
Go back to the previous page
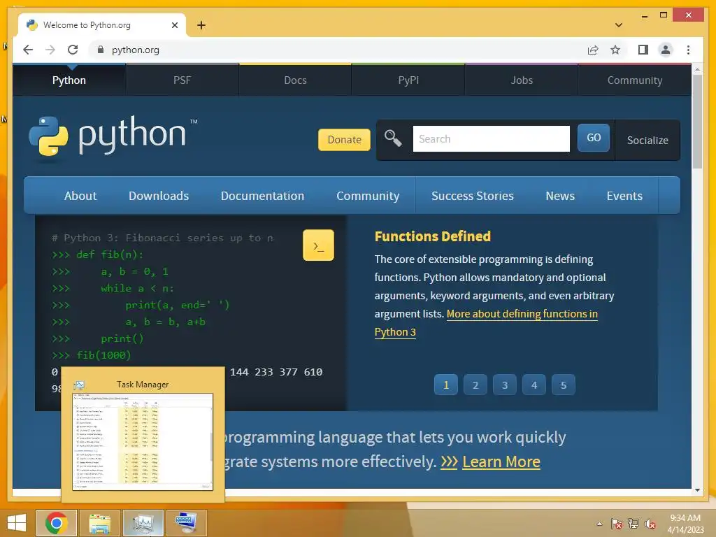click(x=28, y=50)
